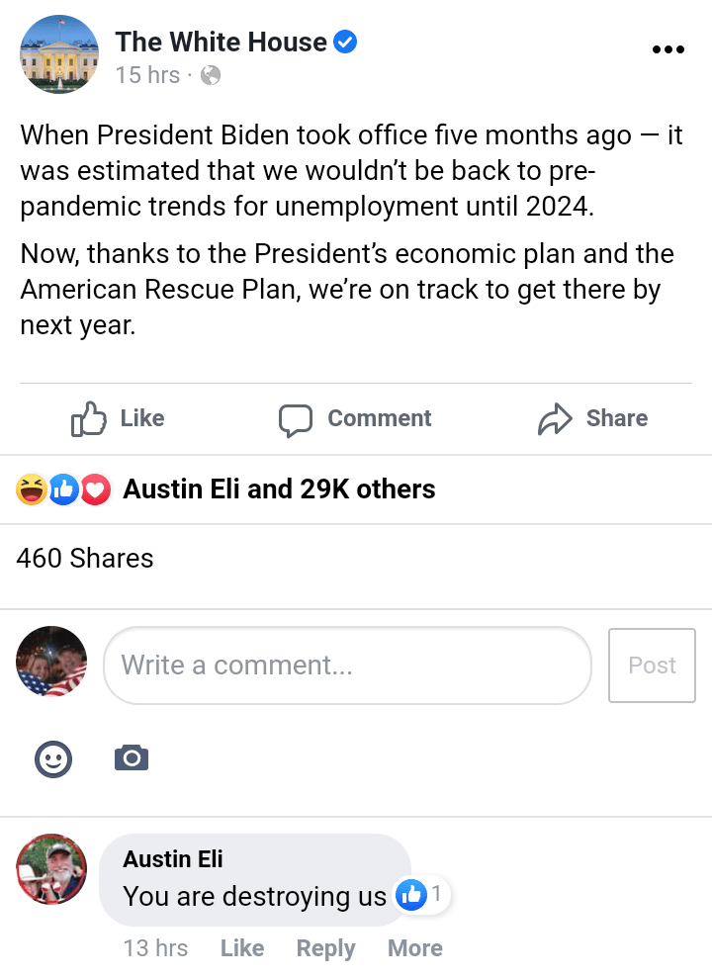Open Austin Eli's name in the comment

(x=173, y=859)
